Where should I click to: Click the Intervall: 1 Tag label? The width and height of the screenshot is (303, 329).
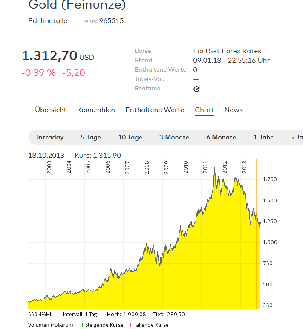click(80, 315)
